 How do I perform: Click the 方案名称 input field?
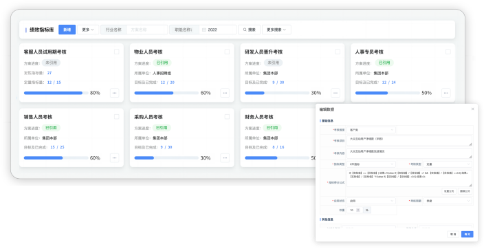147,30
